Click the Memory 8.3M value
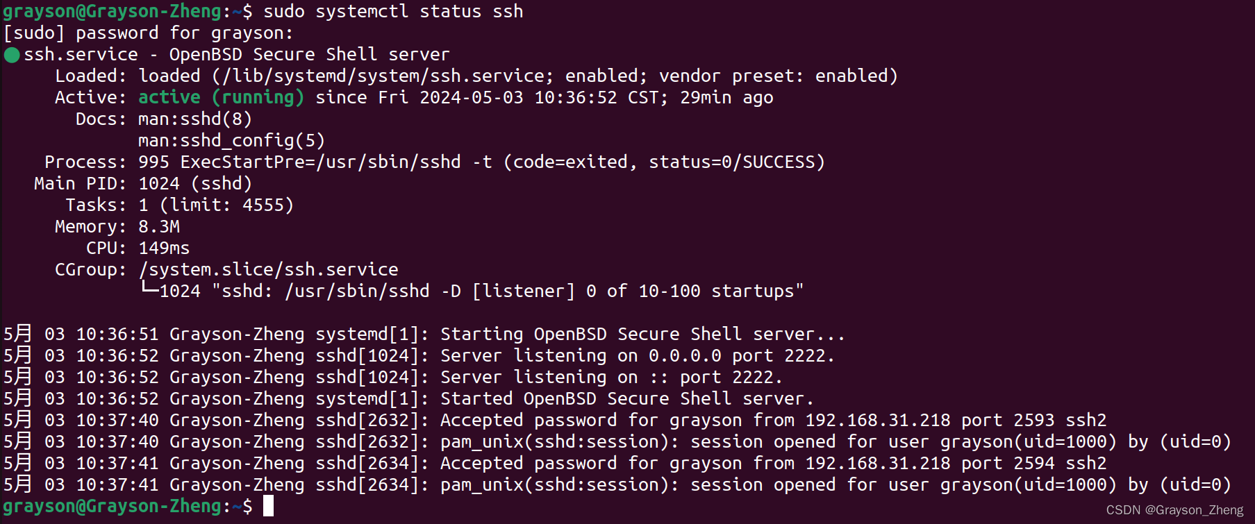1255x524 pixels. click(x=159, y=226)
